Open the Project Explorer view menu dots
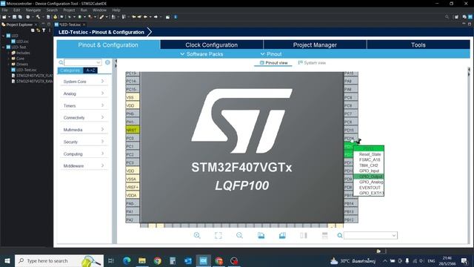 coord(50,30)
